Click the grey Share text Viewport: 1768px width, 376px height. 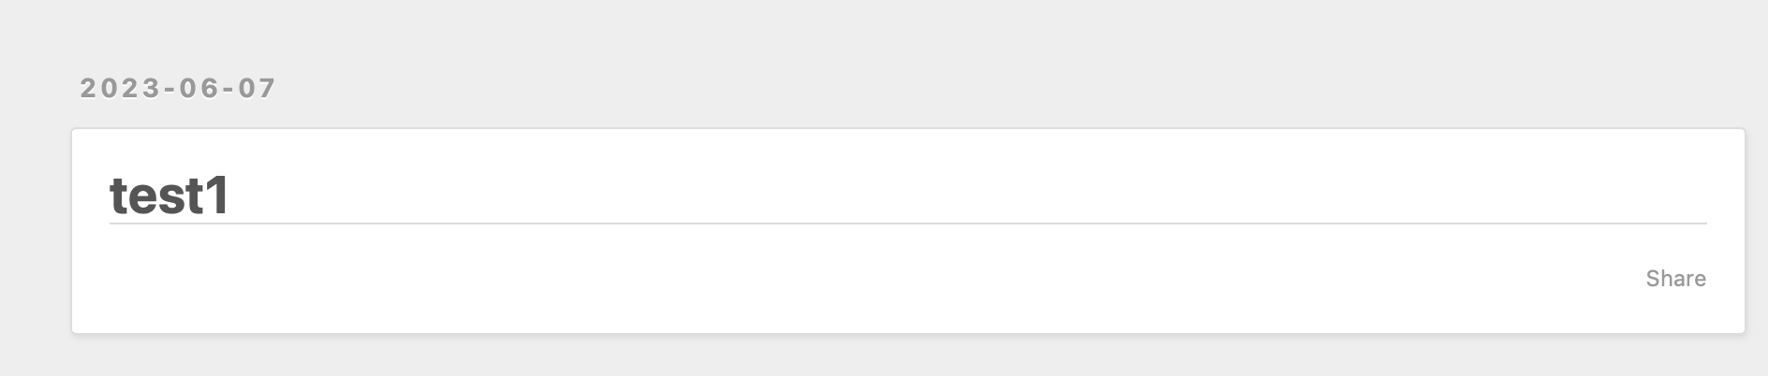point(1675,279)
